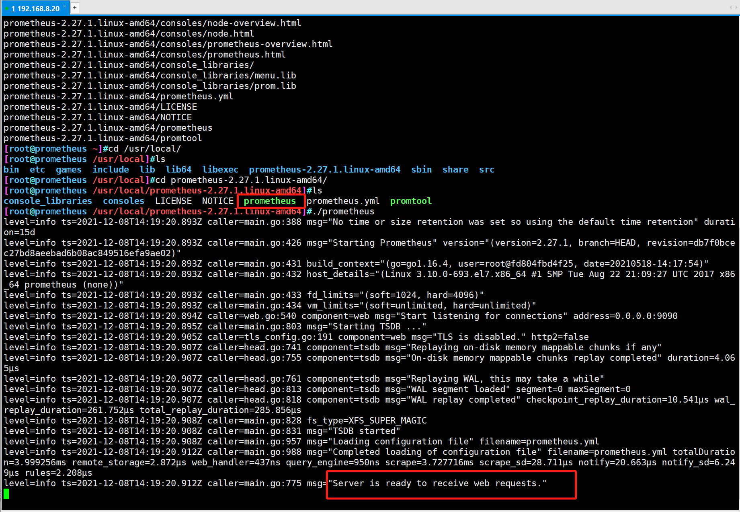Viewport: 740px width, 512px height.
Task: Click 'TSDB started' log message
Action: coord(364,431)
